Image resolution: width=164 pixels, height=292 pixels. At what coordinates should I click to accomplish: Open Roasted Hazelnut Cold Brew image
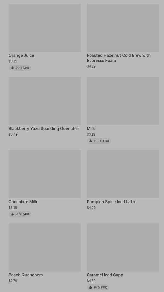coord(123,28)
